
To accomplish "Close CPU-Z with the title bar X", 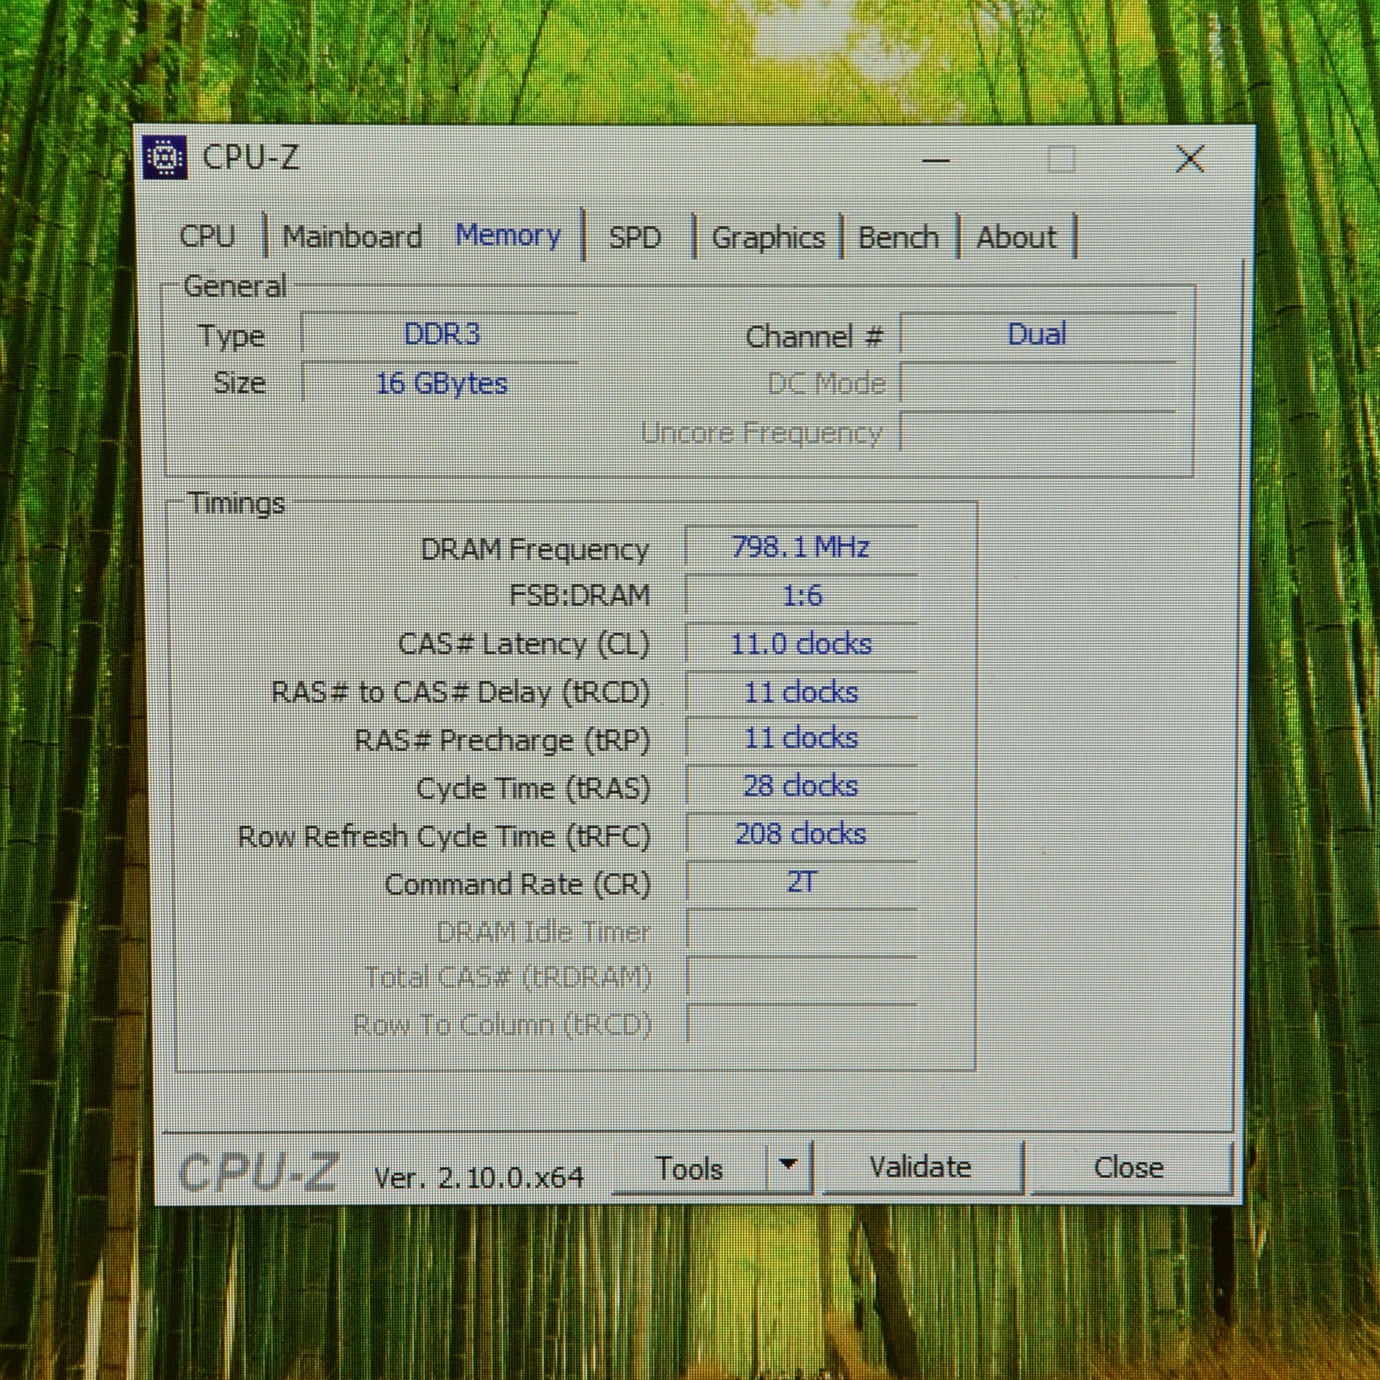I will pos(1189,159).
